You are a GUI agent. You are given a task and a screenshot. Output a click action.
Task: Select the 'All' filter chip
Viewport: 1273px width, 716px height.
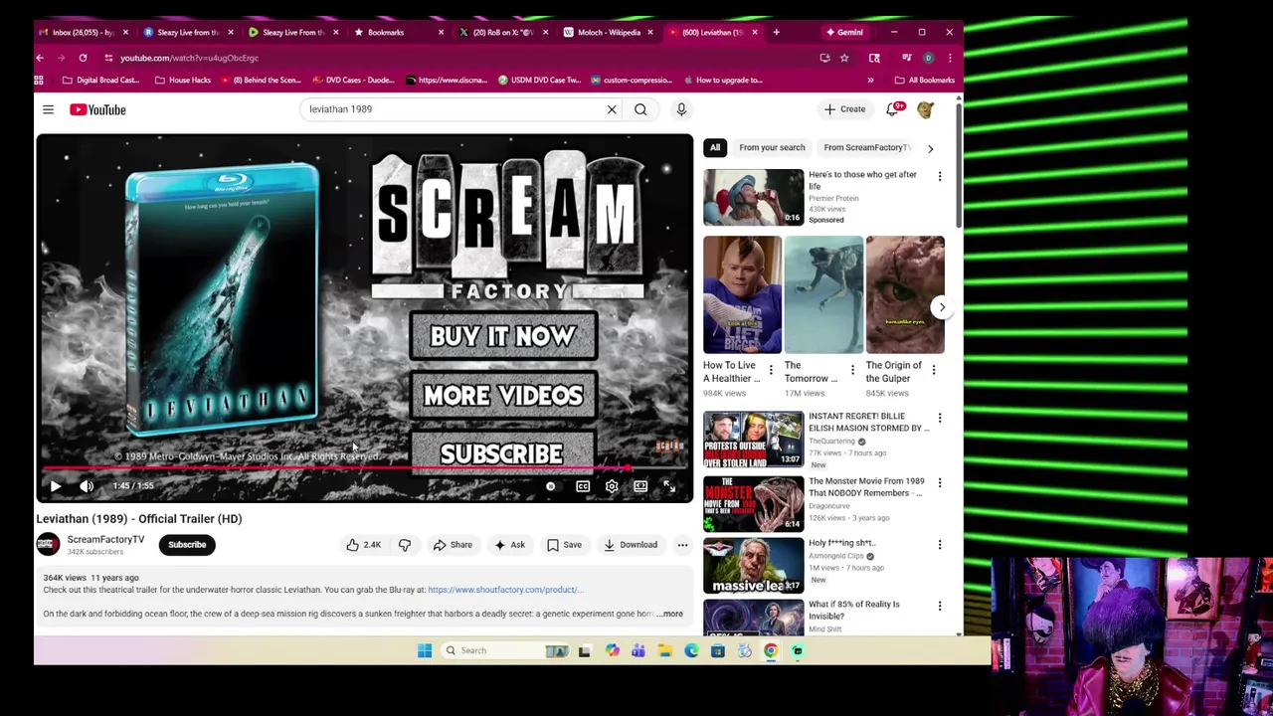click(x=715, y=148)
